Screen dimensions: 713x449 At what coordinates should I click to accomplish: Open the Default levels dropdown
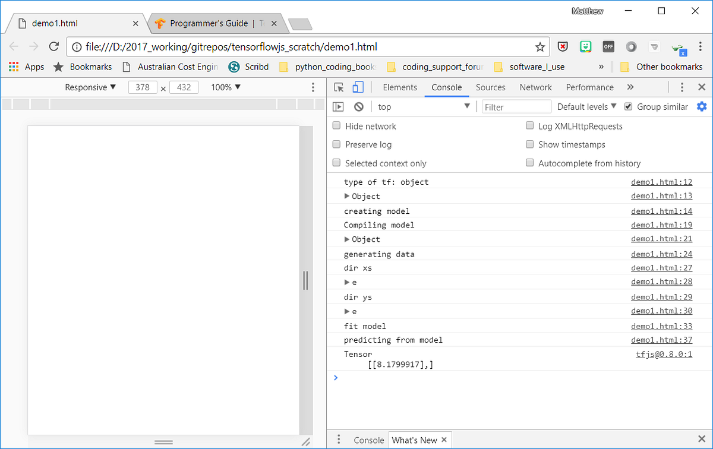coord(586,106)
